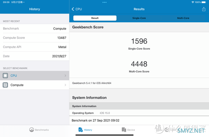Screen dimensions: 209x137
Task: Switch to the Result segment
Action: pos(95,18)
